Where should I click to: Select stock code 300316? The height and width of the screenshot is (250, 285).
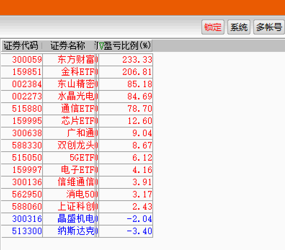(x=27, y=219)
